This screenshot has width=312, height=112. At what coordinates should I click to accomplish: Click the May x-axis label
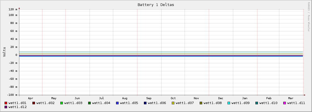coord(54,98)
